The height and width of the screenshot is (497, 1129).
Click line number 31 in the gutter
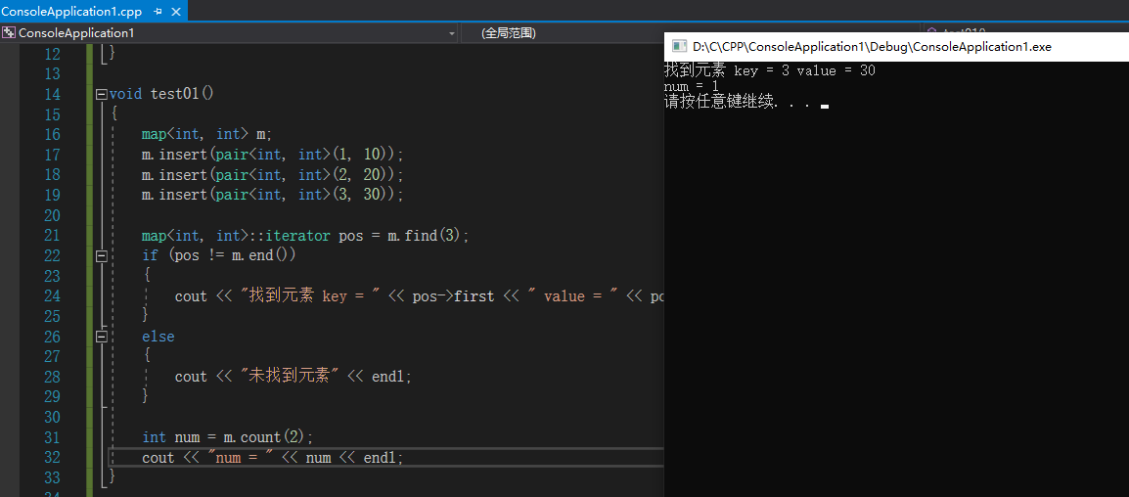53,437
